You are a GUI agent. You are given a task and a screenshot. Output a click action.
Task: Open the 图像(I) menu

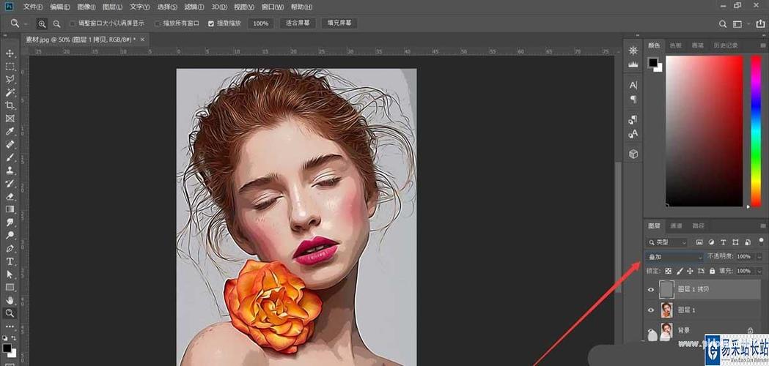tap(87, 7)
